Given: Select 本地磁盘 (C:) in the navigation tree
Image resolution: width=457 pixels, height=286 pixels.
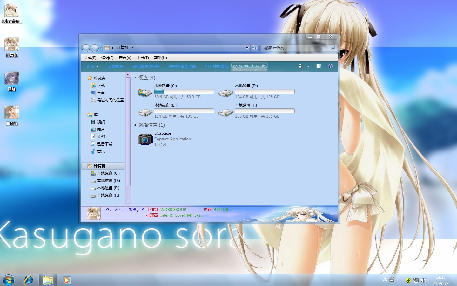Looking at the screenshot, I should tap(108, 173).
